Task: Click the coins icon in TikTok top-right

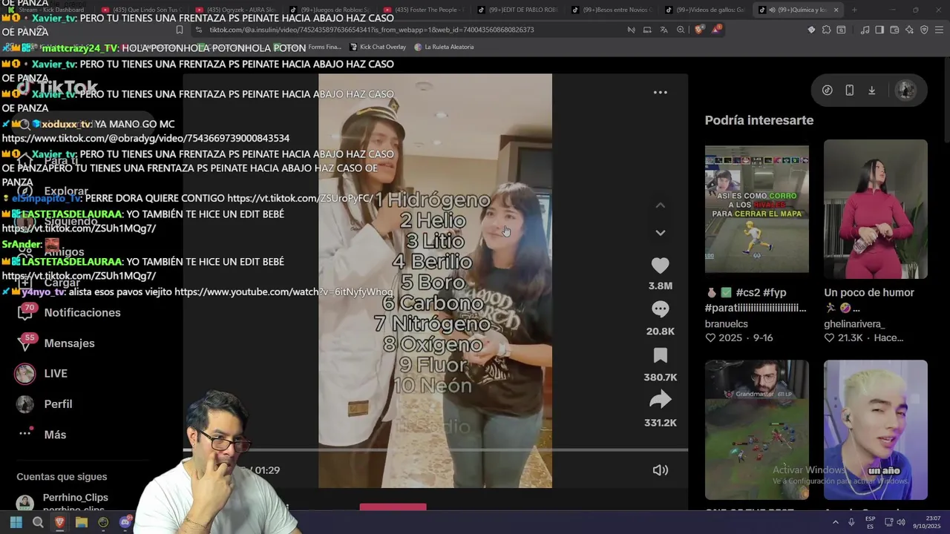Action: coord(827,90)
